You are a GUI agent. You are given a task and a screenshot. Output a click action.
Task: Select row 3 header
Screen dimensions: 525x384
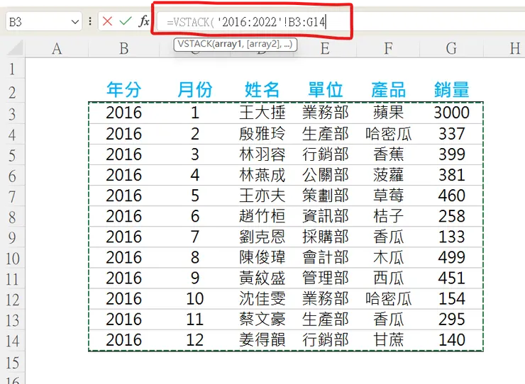(x=12, y=114)
